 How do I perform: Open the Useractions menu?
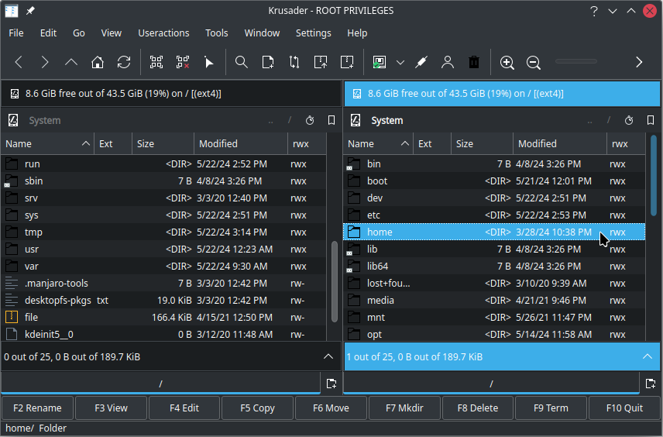(163, 33)
